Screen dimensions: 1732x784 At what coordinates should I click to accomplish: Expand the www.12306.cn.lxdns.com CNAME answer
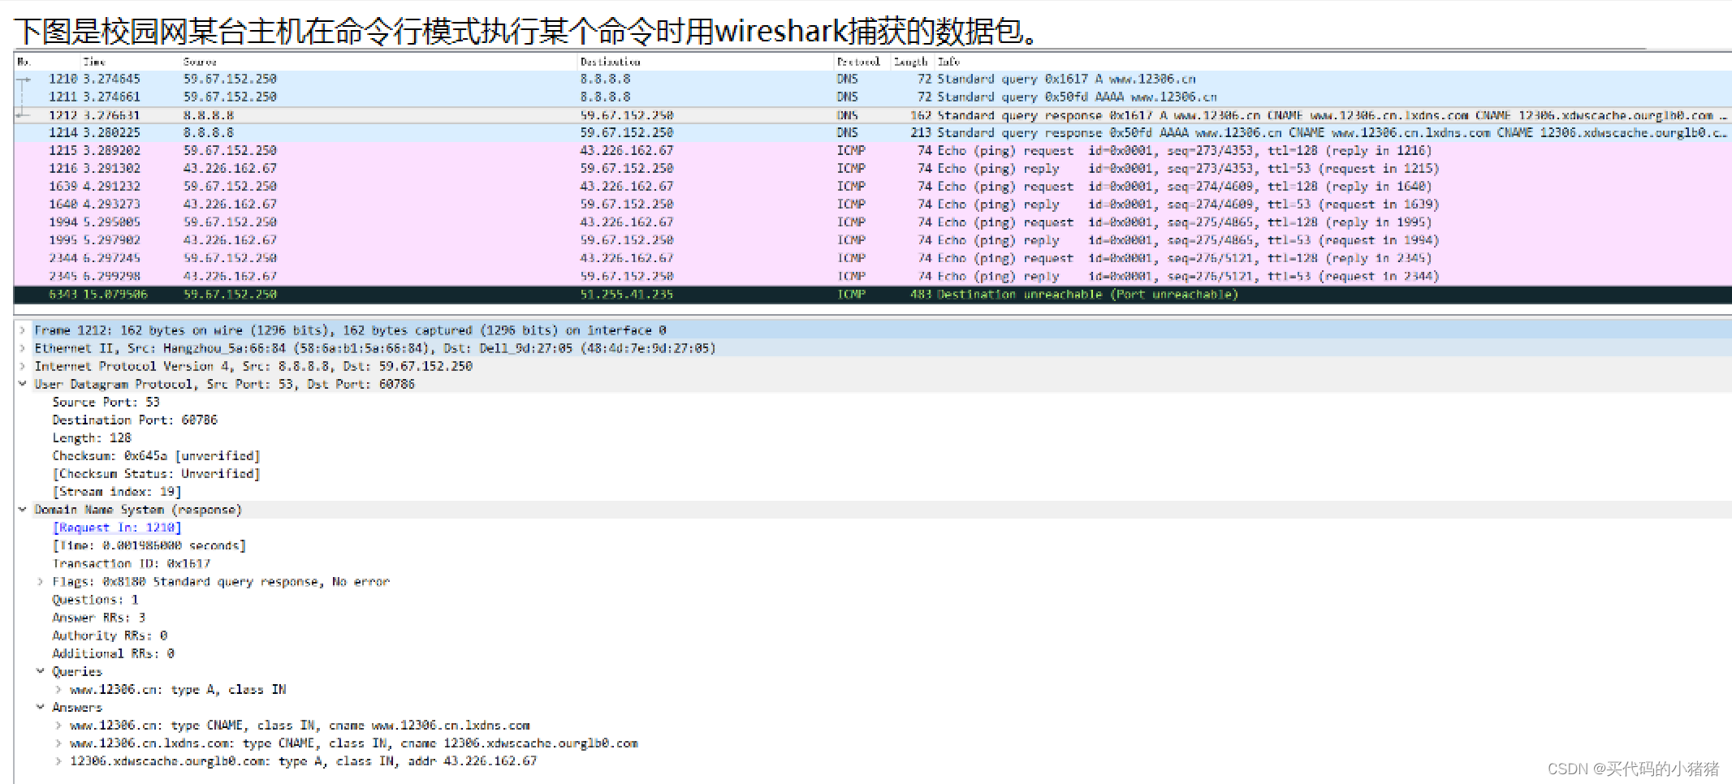pos(58,743)
